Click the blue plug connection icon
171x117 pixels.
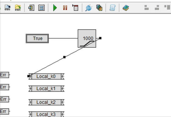pyautogui.click(x=89, y=8)
